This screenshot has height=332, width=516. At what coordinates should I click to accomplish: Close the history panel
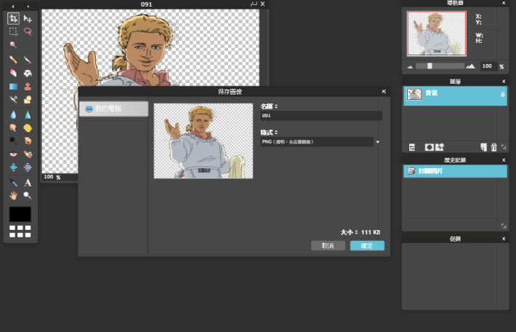(504, 160)
